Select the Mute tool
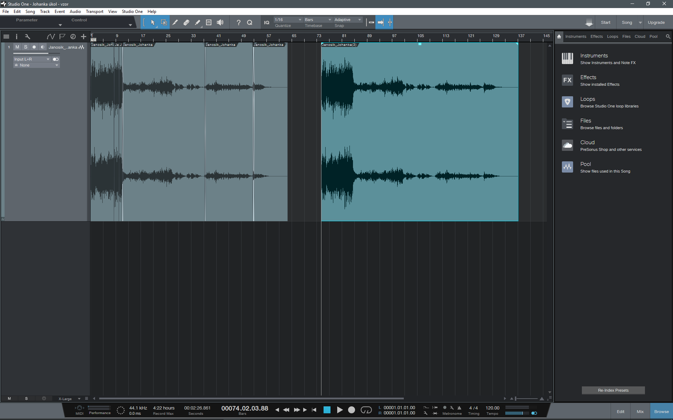 (x=209, y=22)
